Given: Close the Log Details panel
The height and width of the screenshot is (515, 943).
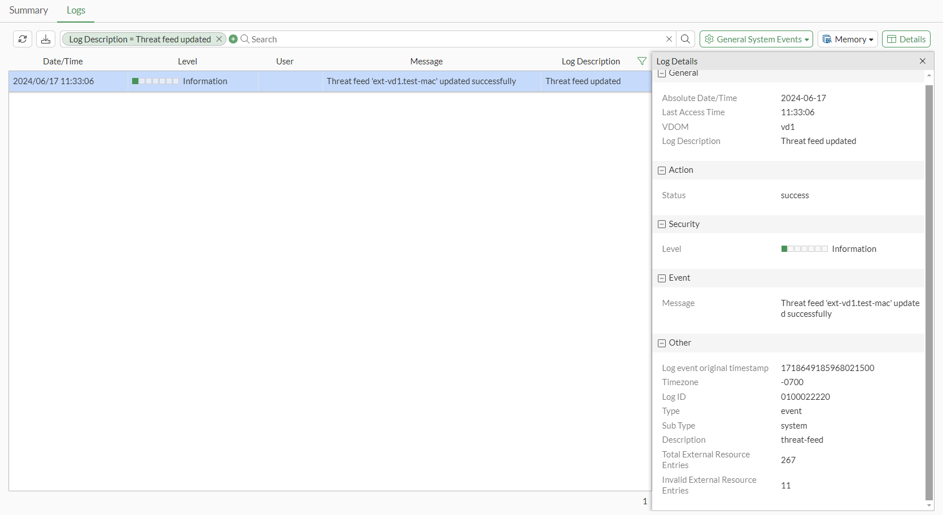Looking at the screenshot, I should (x=923, y=61).
